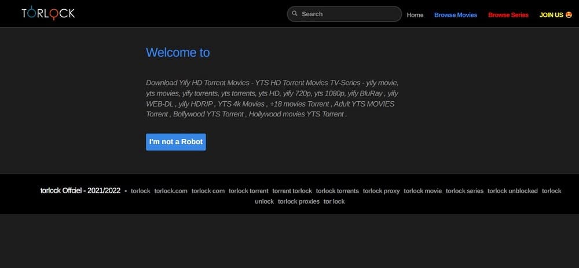Open the 'torlock proxy' footer link
The image size is (579, 268).
coord(381,191)
